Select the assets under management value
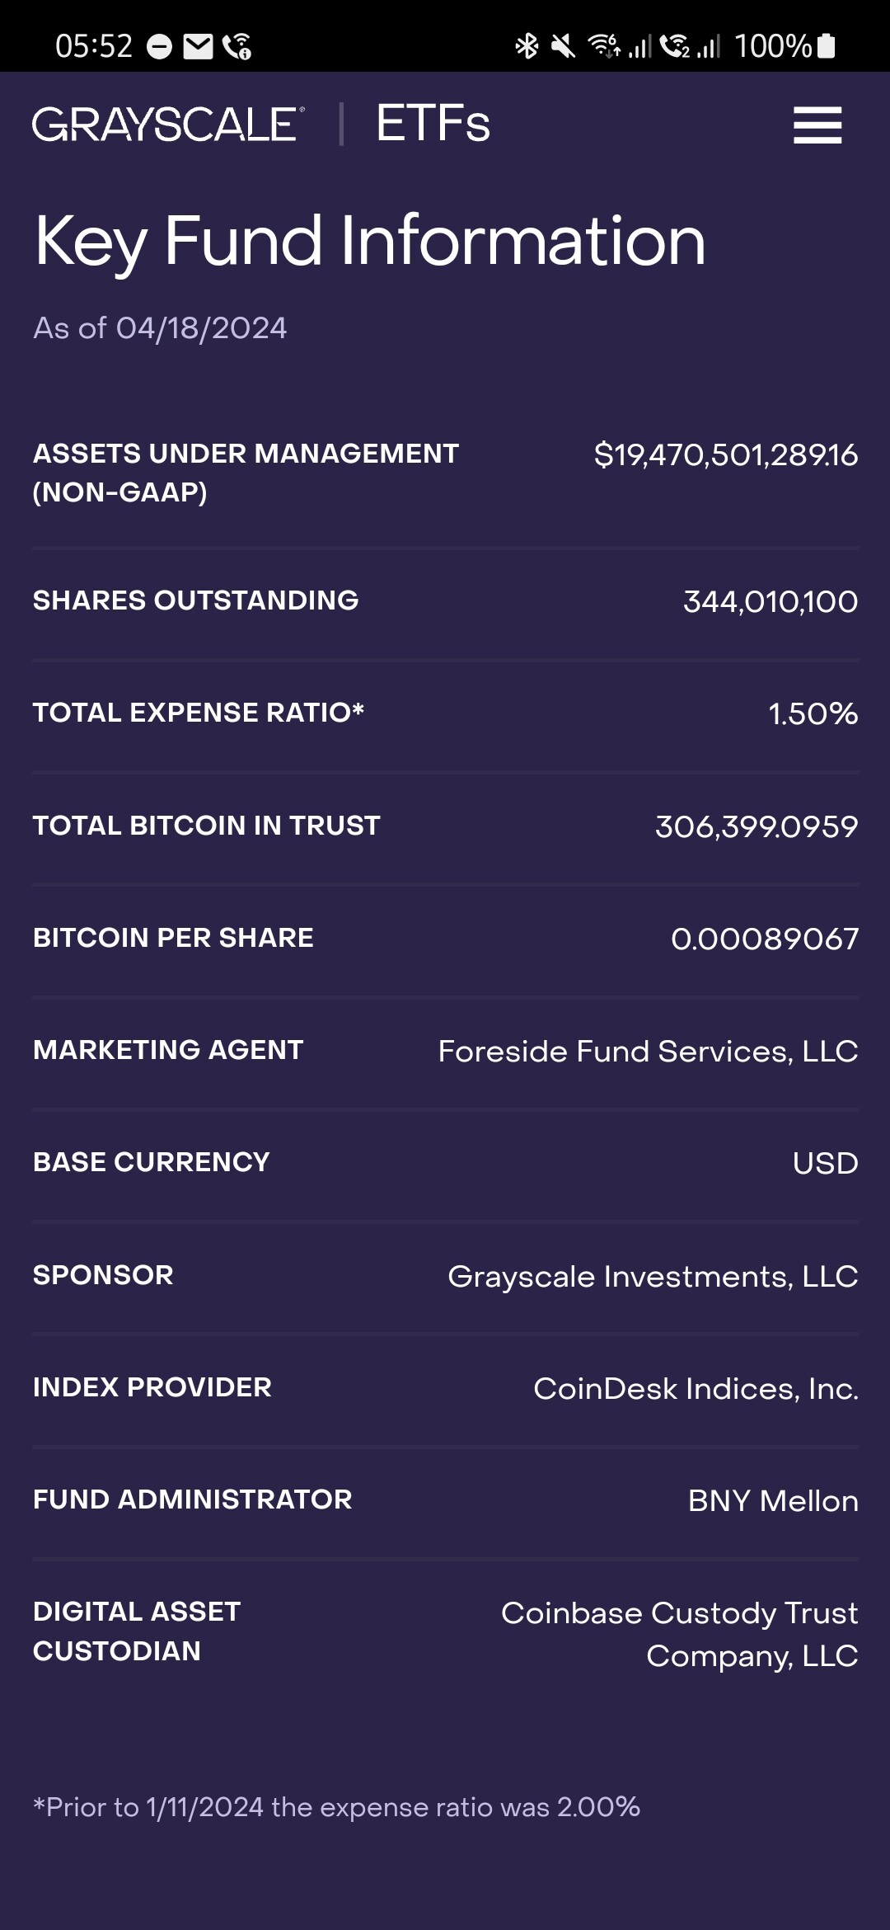This screenshot has height=1930, width=890. [x=725, y=455]
